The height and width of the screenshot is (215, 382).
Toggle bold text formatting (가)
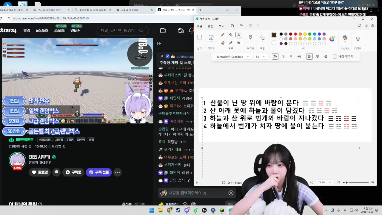click(275, 57)
